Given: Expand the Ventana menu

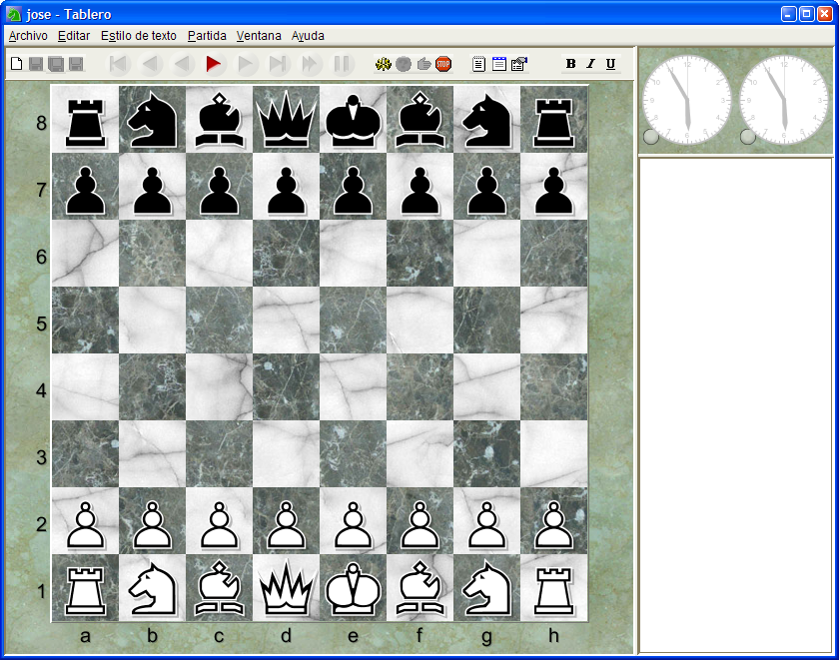Looking at the screenshot, I should click(x=259, y=36).
